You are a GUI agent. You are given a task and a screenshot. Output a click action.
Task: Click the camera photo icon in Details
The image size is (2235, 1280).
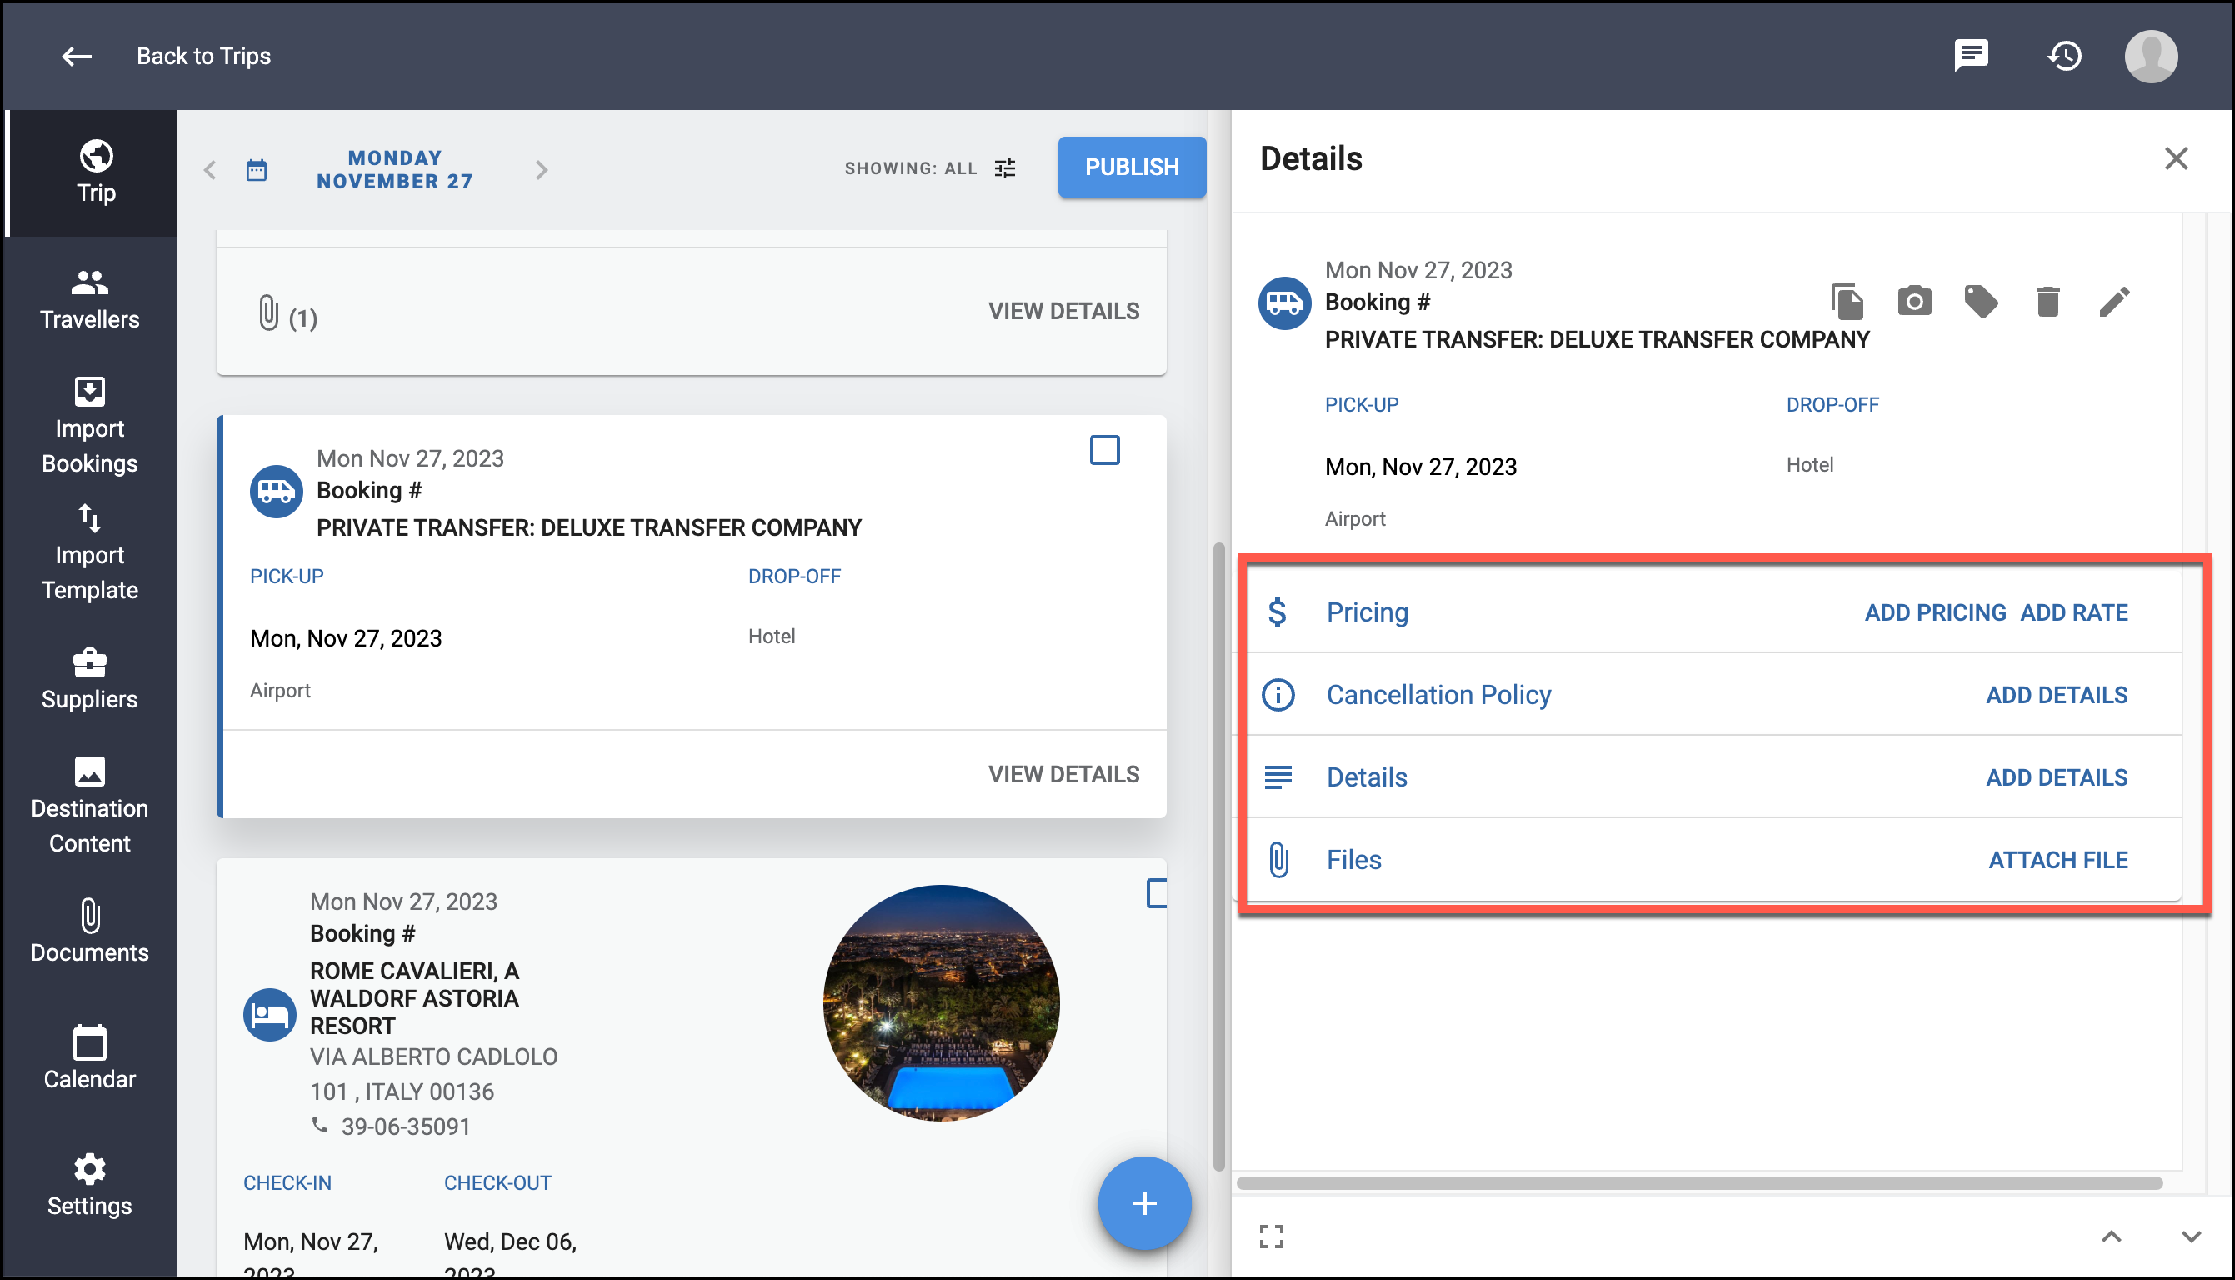[1914, 302]
